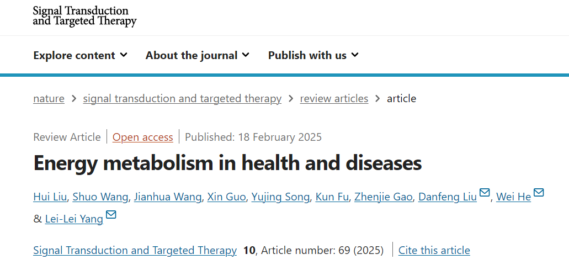
Task: Click the email envelope icon beside Danfeng Liu
Action: 485,192
